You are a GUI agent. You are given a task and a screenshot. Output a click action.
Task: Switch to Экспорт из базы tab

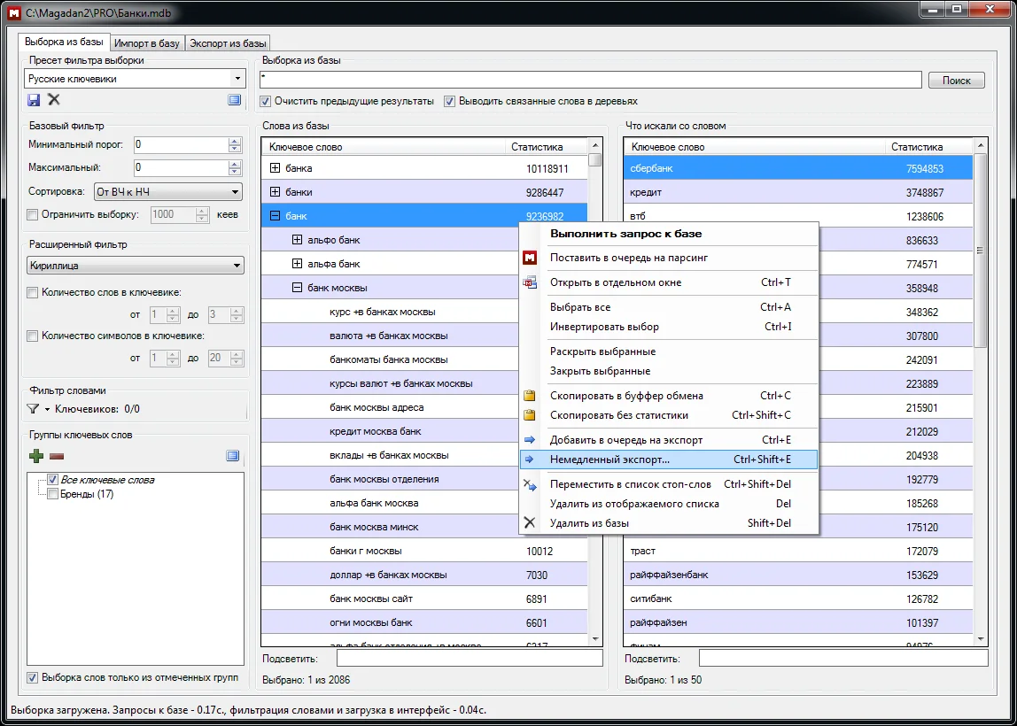[x=227, y=43]
